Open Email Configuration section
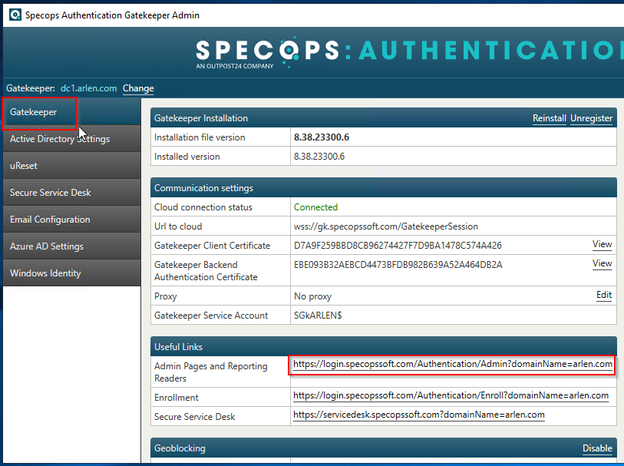 (71, 220)
